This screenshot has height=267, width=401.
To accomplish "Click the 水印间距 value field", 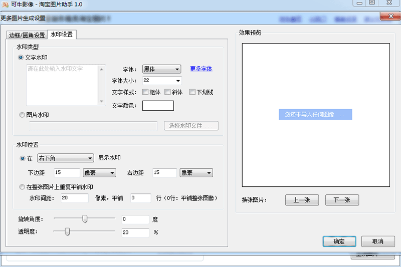I will tap(75, 198).
